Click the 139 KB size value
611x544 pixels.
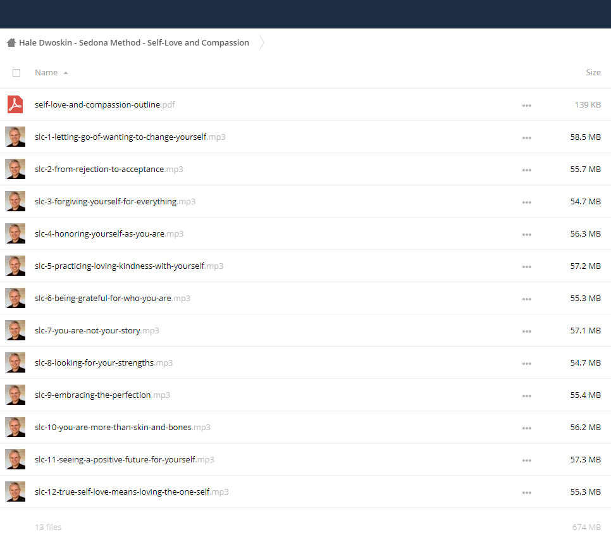pos(588,105)
